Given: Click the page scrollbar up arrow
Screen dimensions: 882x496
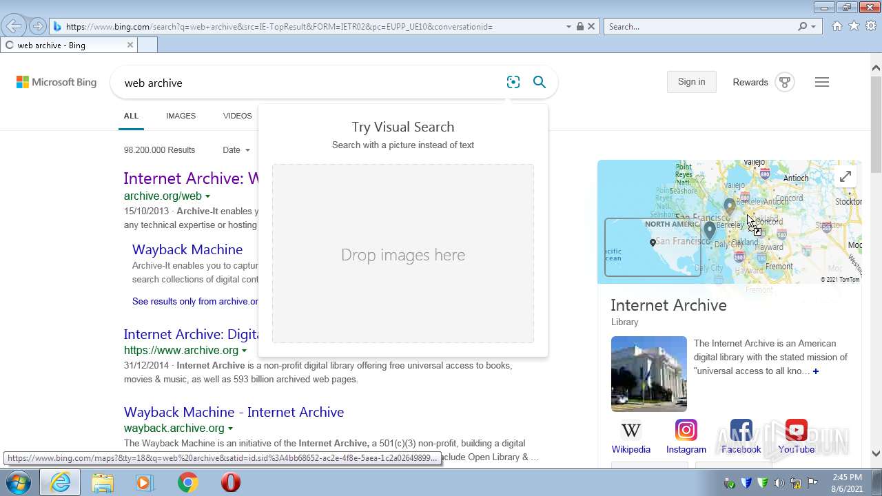Looking at the screenshot, I should [876, 68].
